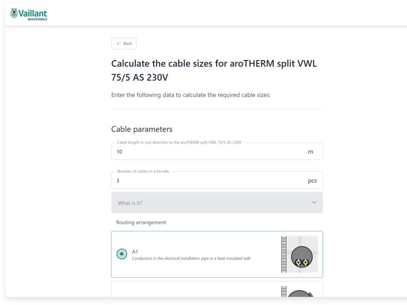Image resolution: width=407 pixels, height=305 pixels.
Task: Click the chevron on 'What is it?'
Action: (x=314, y=202)
